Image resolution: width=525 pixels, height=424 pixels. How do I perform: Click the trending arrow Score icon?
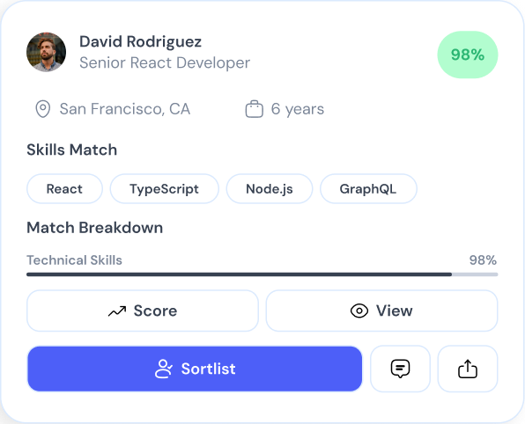[117, 311]
